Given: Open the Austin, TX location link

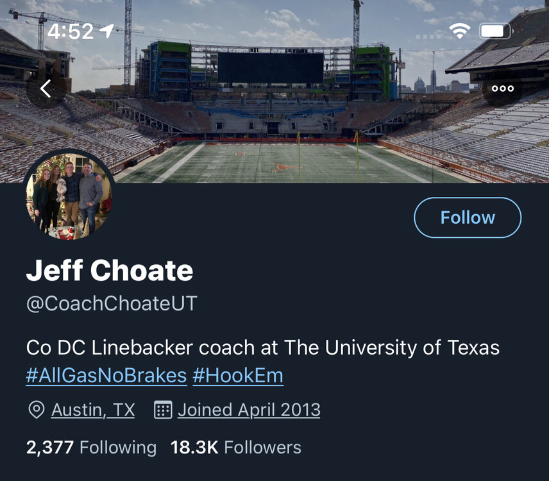Looking at the screenshot, I should [93, 410].
